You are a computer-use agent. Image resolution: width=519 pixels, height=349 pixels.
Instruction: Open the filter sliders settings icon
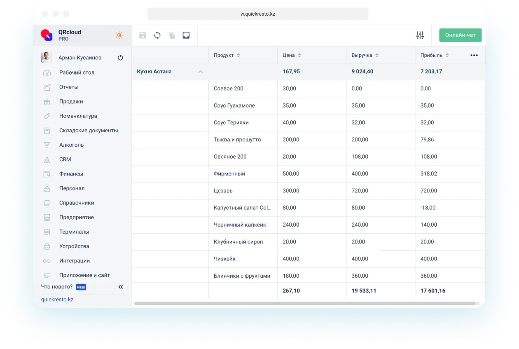[x=420, y=35]
